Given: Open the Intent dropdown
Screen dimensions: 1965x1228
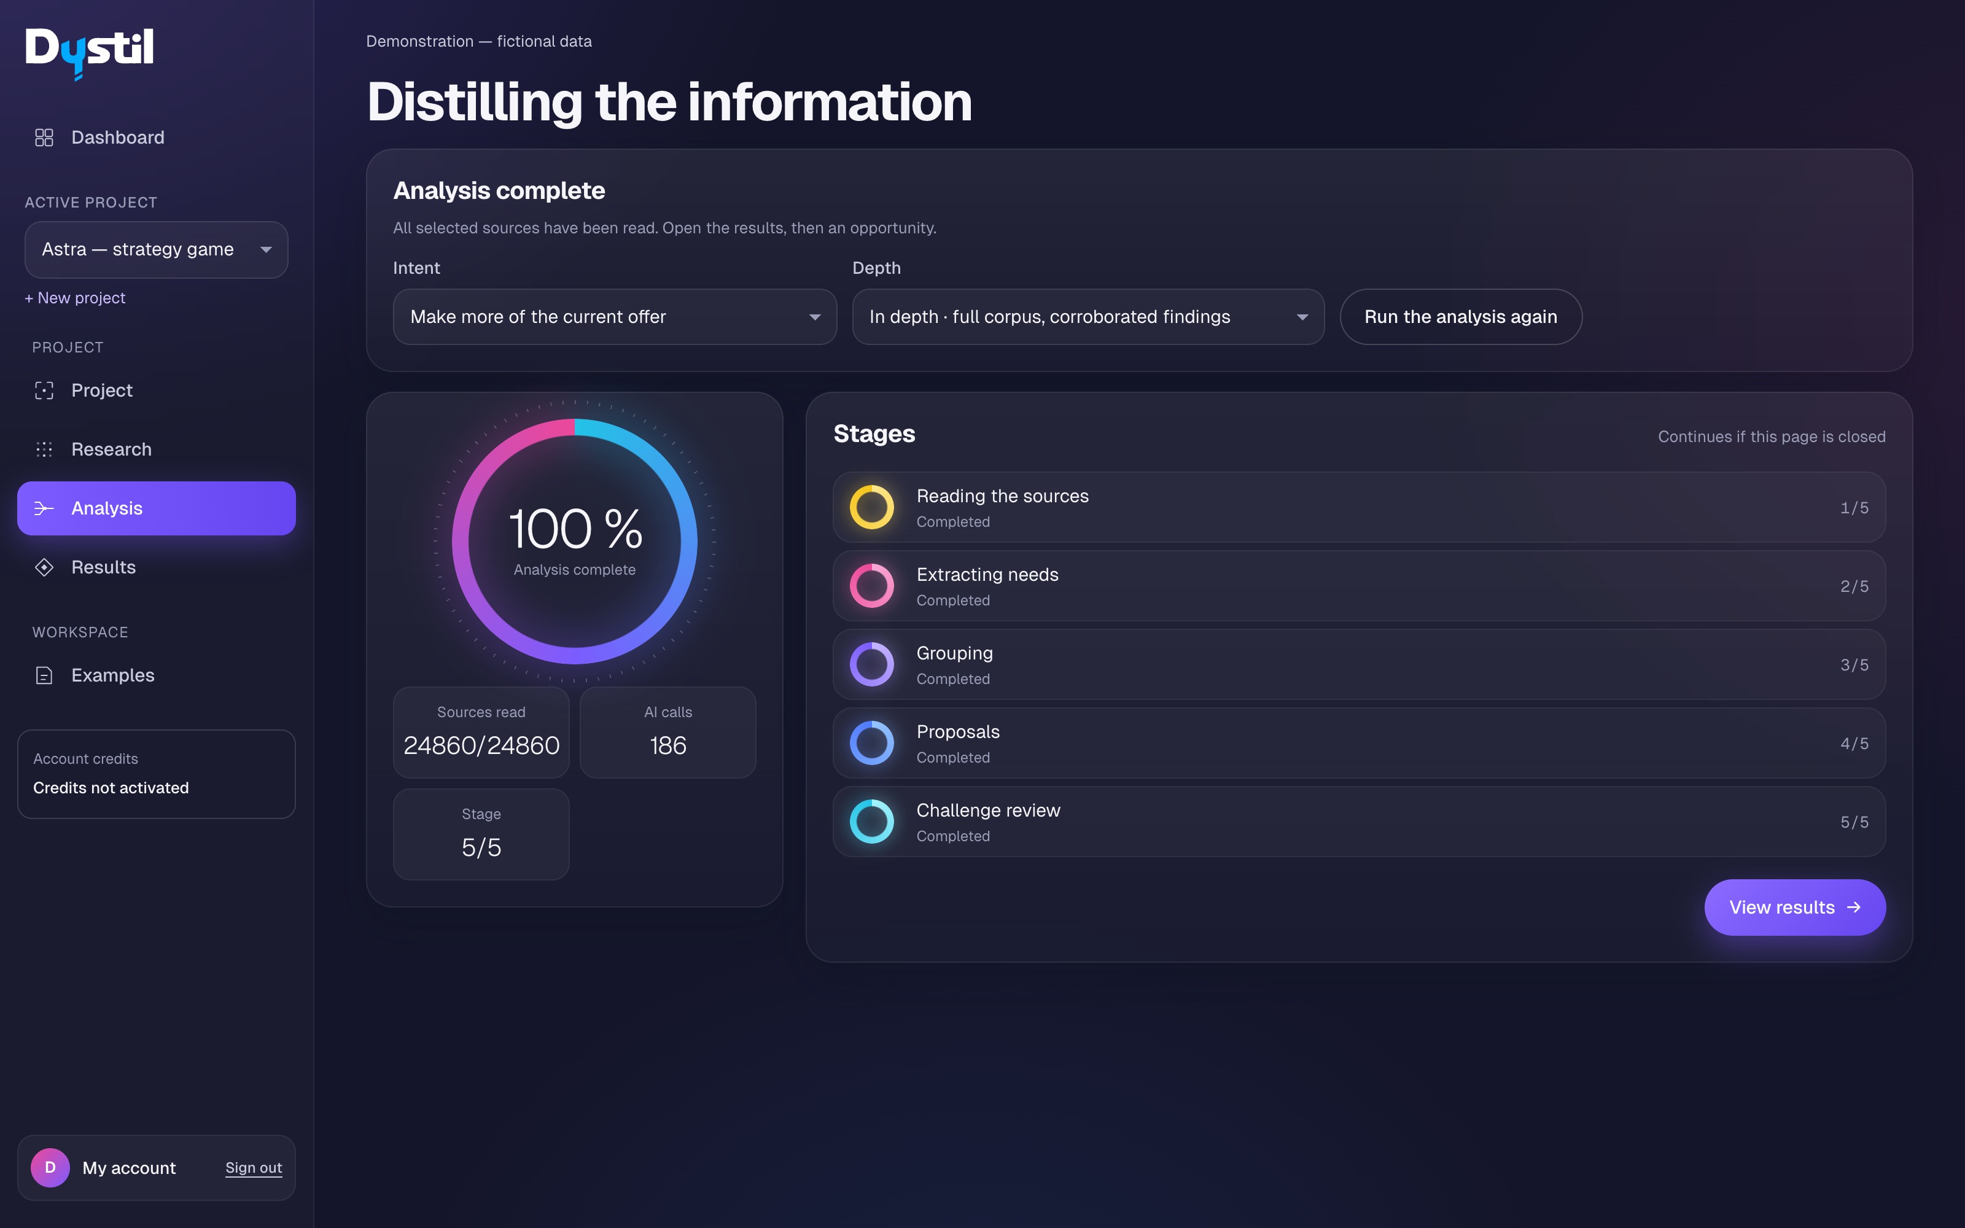Looking at the screenshot, I should [x=615, y=317].
